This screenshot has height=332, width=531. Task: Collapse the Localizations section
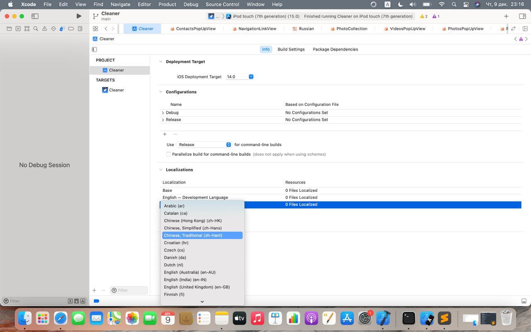click(161, 170)
